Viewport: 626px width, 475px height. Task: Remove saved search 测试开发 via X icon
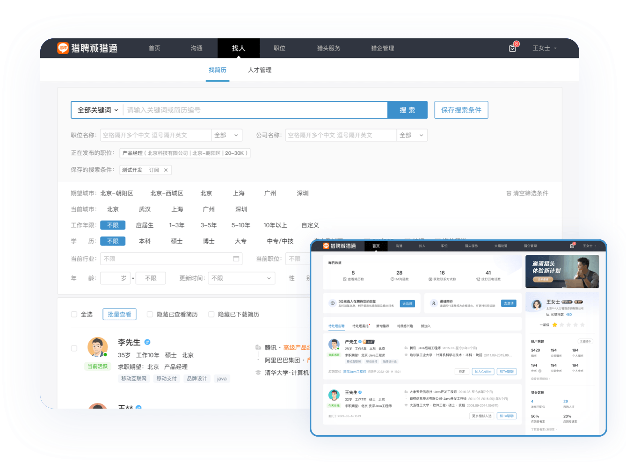(x=166, y=170)
